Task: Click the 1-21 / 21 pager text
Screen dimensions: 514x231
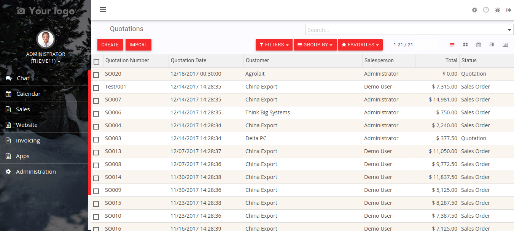Action: coord(403,45)
